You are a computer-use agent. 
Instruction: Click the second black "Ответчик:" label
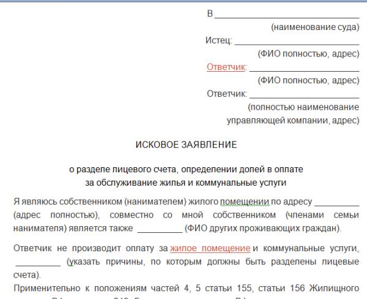pos(228,94)
